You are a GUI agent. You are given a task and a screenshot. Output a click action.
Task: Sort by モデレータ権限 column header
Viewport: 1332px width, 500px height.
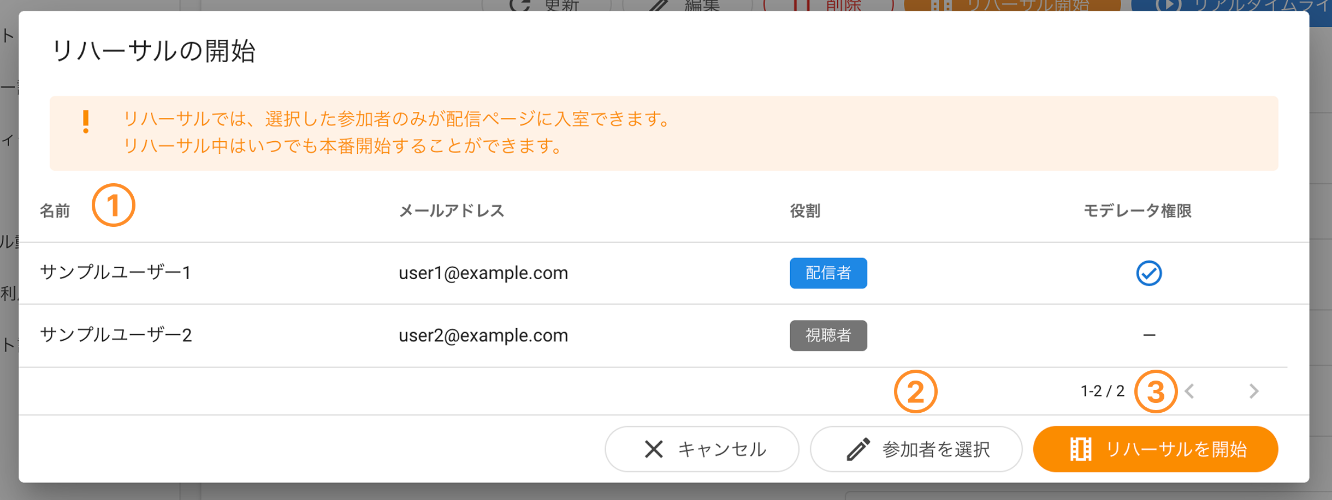pos(1138,211)
